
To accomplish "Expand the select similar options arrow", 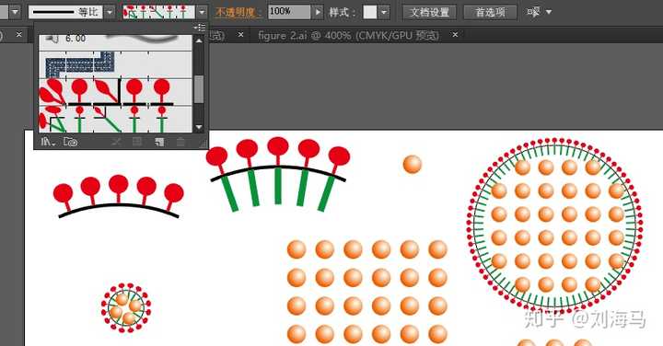I will pyautogui.click(x=549, y=12).
